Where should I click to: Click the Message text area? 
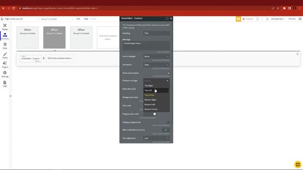[x=146, y=45]
